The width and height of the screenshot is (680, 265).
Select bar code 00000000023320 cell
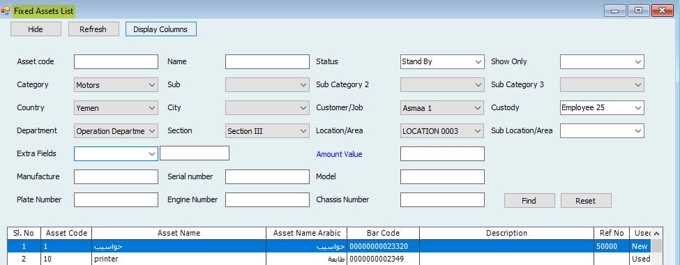tap(384, 246)
